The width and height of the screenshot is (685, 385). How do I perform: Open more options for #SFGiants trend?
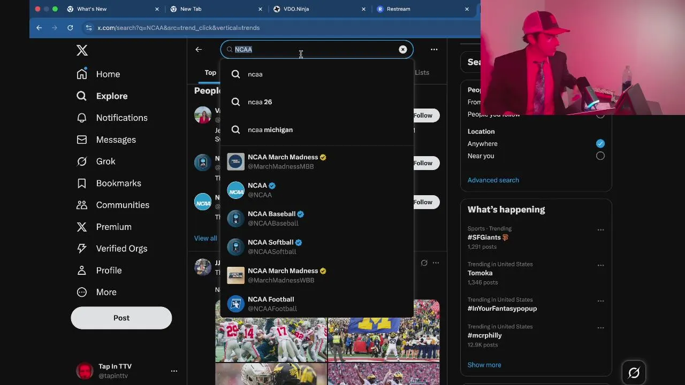coord(600,230)
